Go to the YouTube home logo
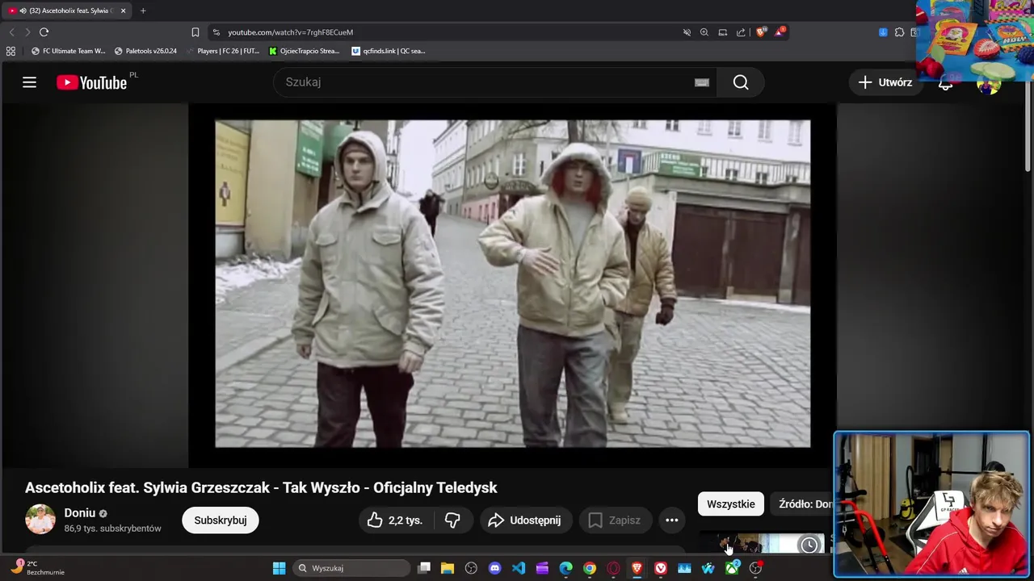Screen dimensions: 1034x581 pos(91,82)
